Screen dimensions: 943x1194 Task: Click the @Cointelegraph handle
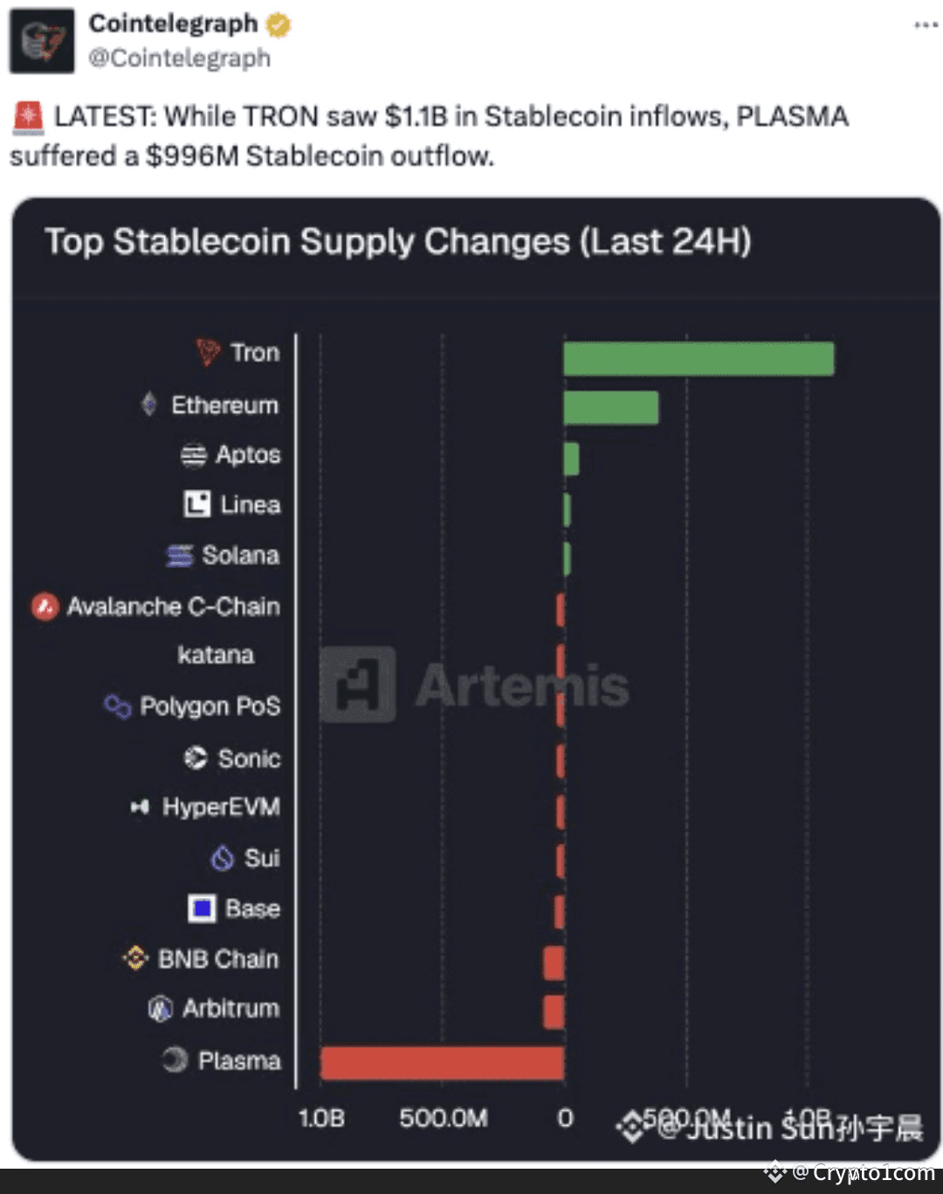coord(179,59)
